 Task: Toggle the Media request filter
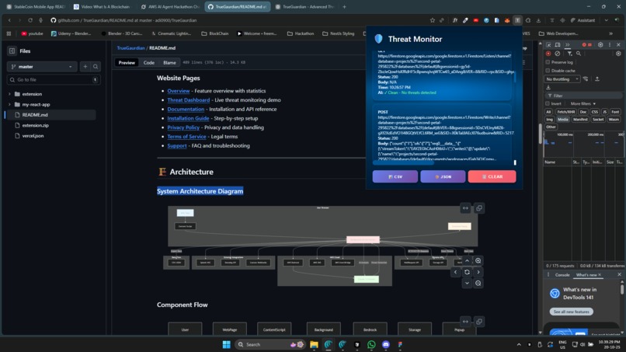coord(563,119)
